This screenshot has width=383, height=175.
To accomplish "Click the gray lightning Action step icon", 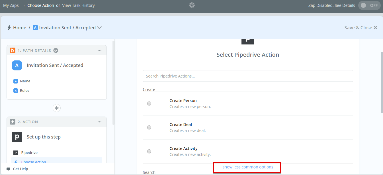I will coord(13,122).
